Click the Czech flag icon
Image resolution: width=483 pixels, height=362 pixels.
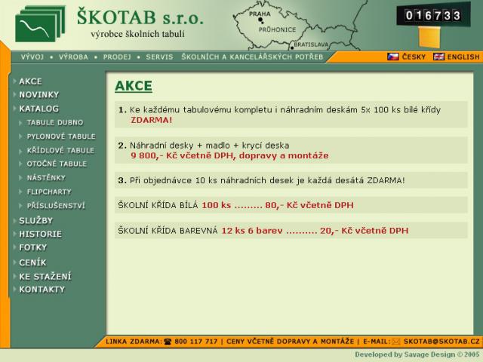(393, 57)
